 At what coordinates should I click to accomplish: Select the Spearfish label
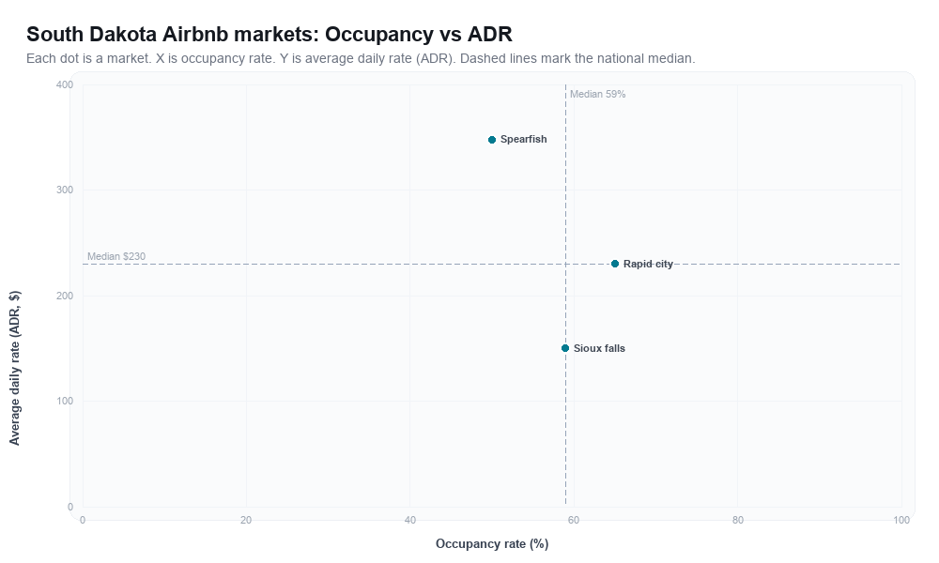pyautogui.click(x=523, y=140)
